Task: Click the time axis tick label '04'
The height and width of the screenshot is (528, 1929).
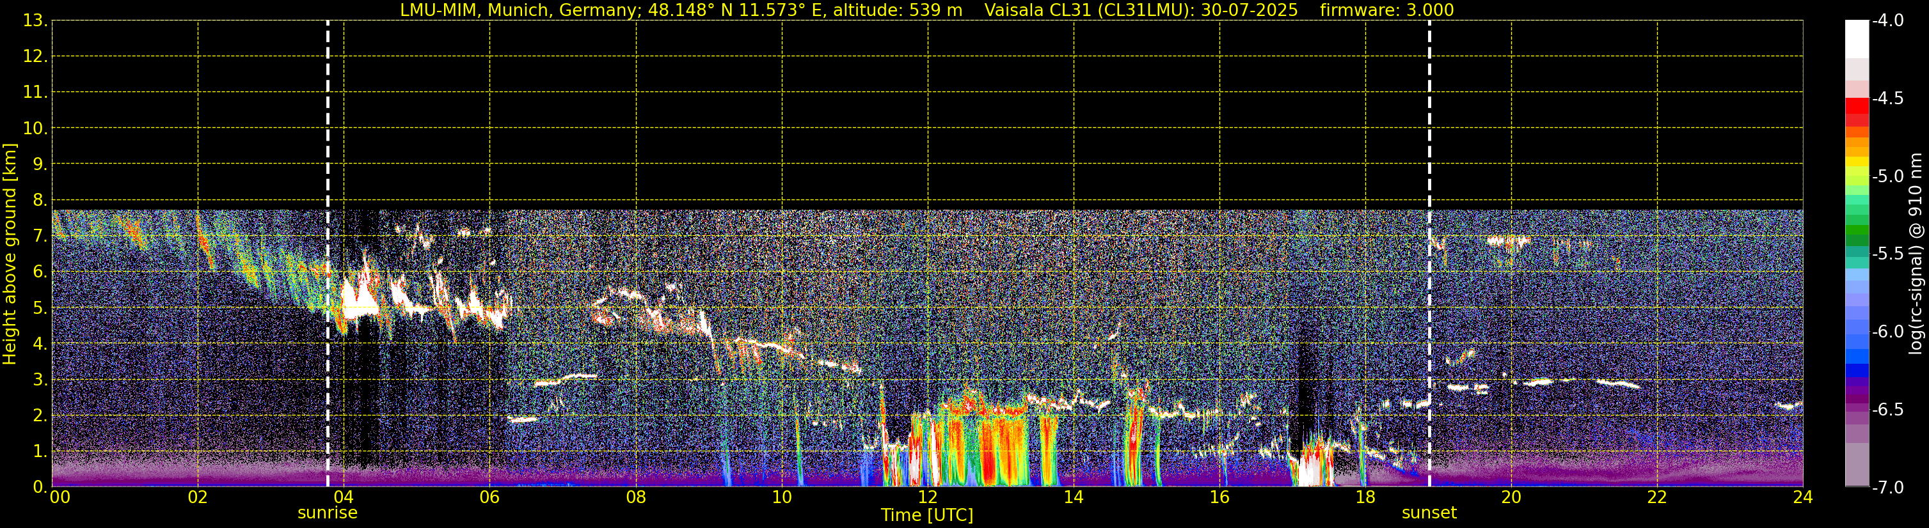Action: point(344,498)
